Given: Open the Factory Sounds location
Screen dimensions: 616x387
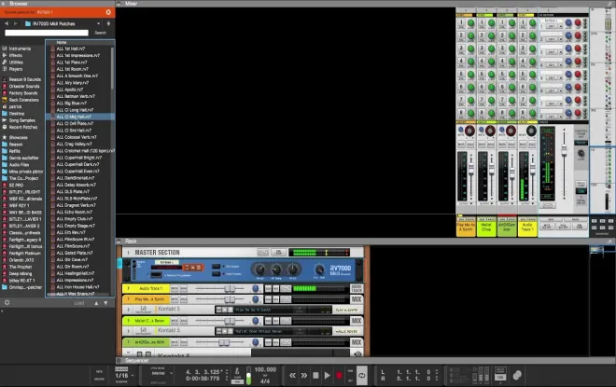Looking at the screenshot, I should point(23,93).
